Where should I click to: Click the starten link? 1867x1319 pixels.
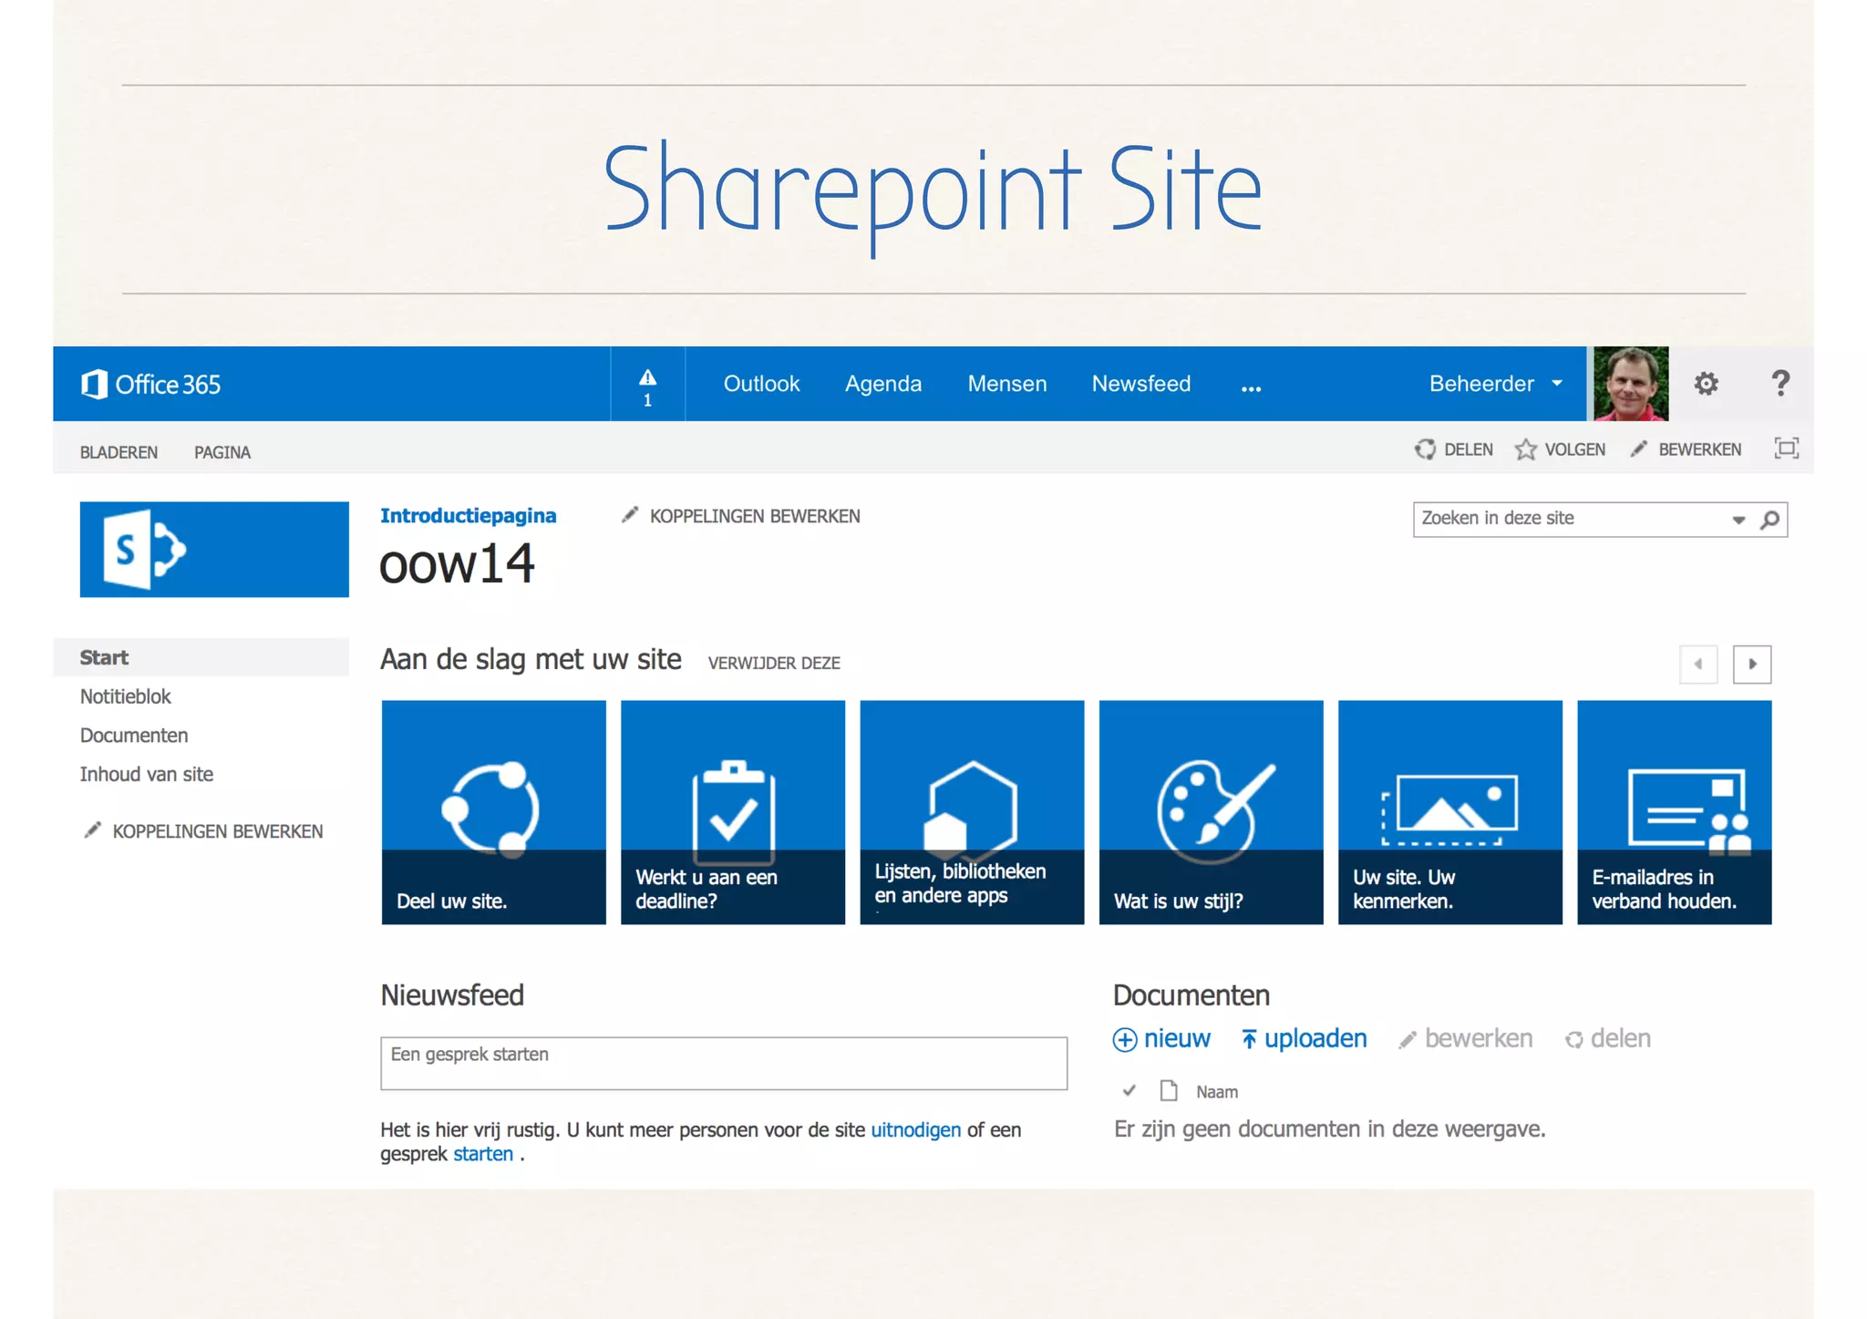click(483, 1153)
